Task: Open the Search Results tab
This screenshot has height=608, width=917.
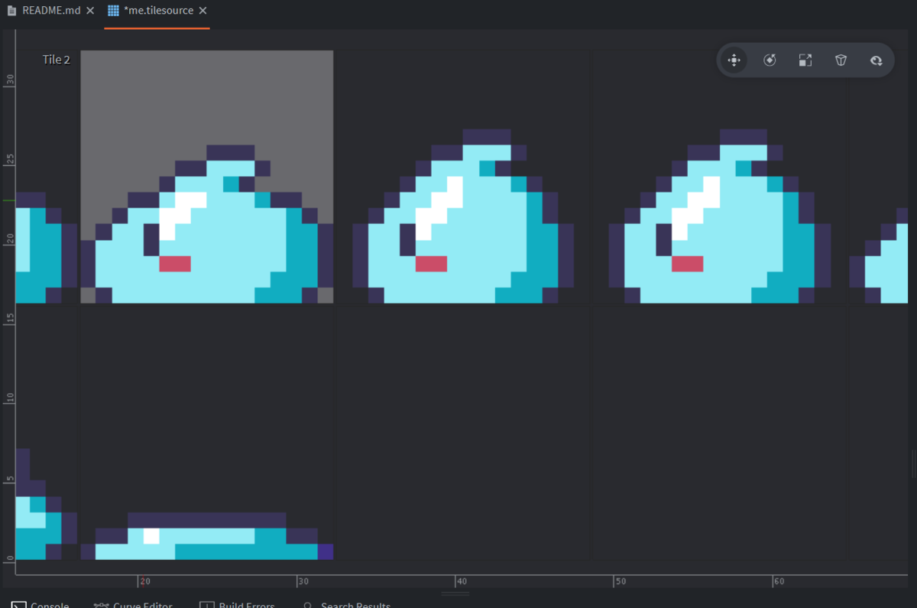Action: coord(346,603)
